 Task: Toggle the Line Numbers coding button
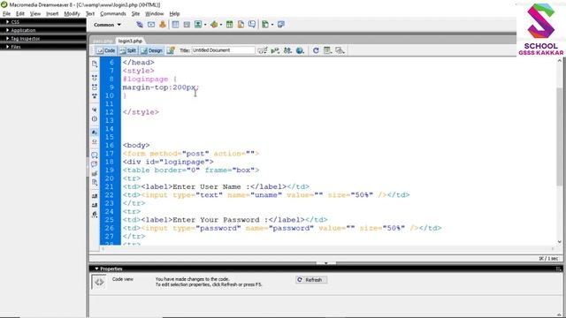coord(95,132)
